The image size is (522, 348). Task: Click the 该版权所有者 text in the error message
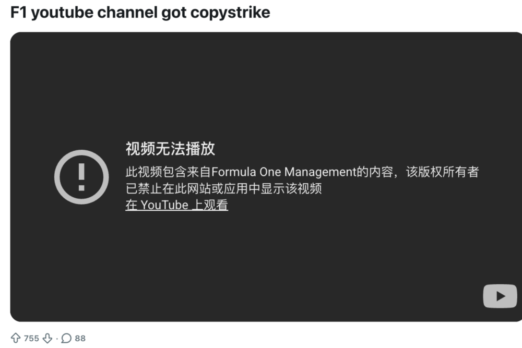(x=442, y=172)
